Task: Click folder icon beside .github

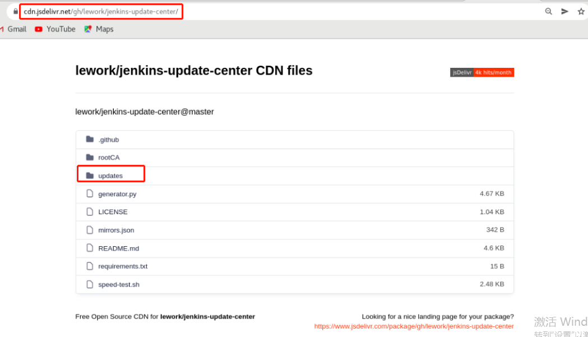Action: tap(90, 139)
